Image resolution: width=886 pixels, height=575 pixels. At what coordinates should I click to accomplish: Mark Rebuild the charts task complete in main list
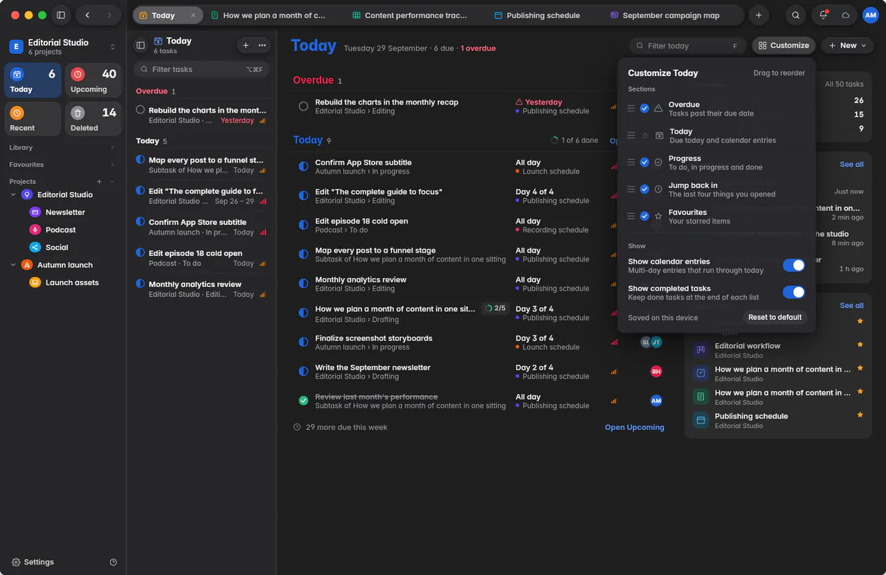pos(303,107)
